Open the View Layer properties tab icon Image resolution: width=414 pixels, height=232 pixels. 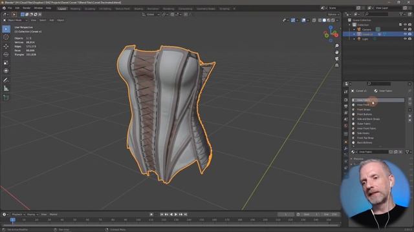(x=346, y=113)
